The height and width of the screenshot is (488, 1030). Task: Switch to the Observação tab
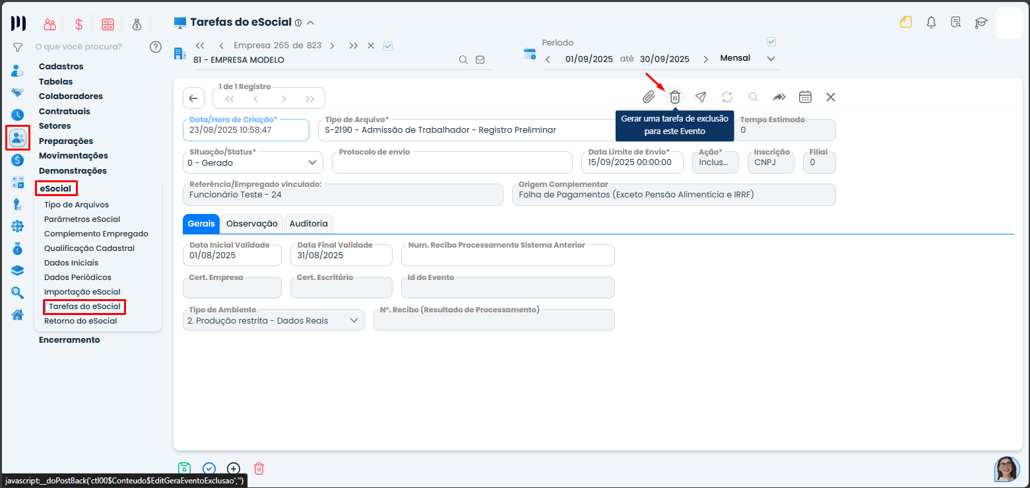coord(251,224)
